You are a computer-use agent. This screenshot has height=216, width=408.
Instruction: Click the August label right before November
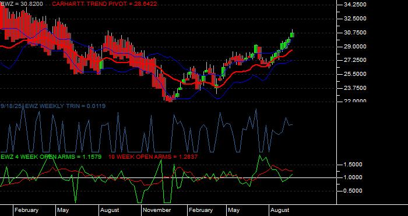tap(110, 210)
